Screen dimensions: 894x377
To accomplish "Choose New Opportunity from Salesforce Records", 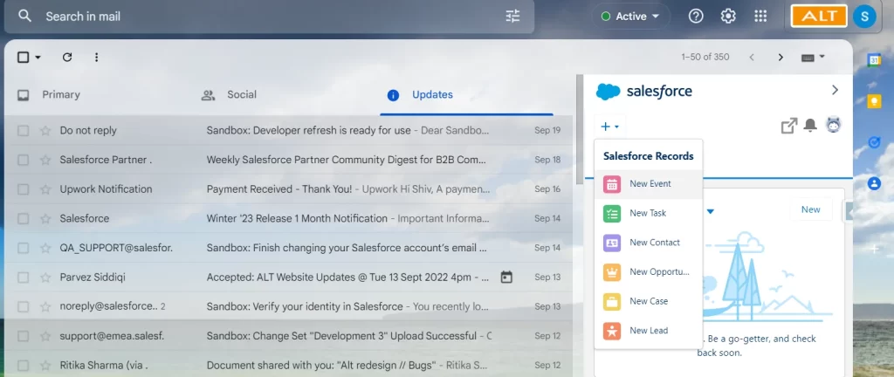I will (649, 272).
